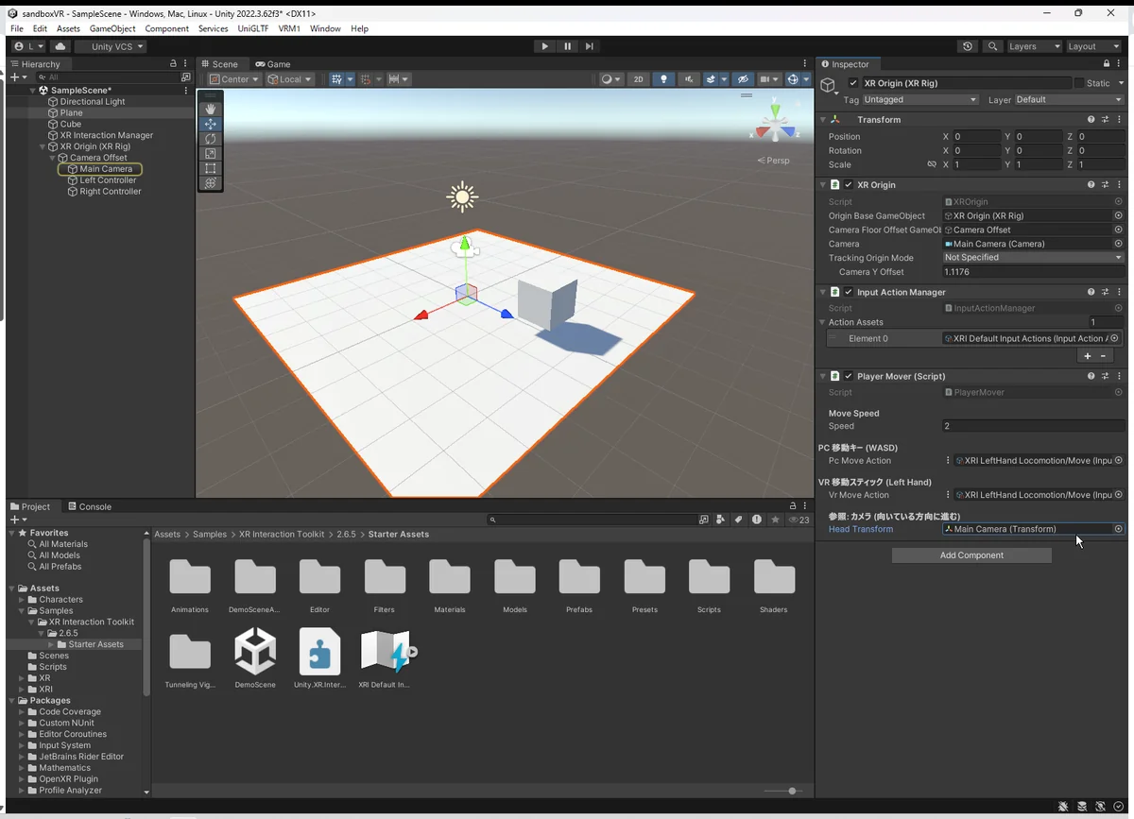Enable the Static checkbox in Inspector

pyautogui.click(x=1079, y=83)
